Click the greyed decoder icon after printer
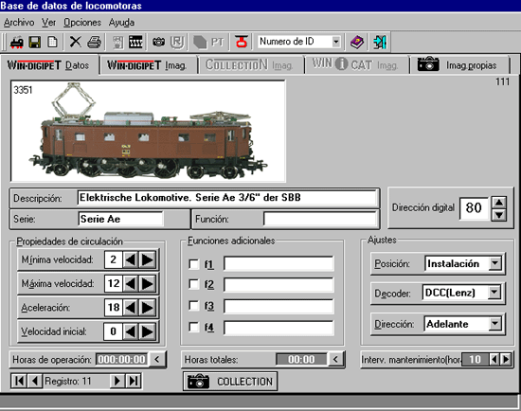 (117, 43)
